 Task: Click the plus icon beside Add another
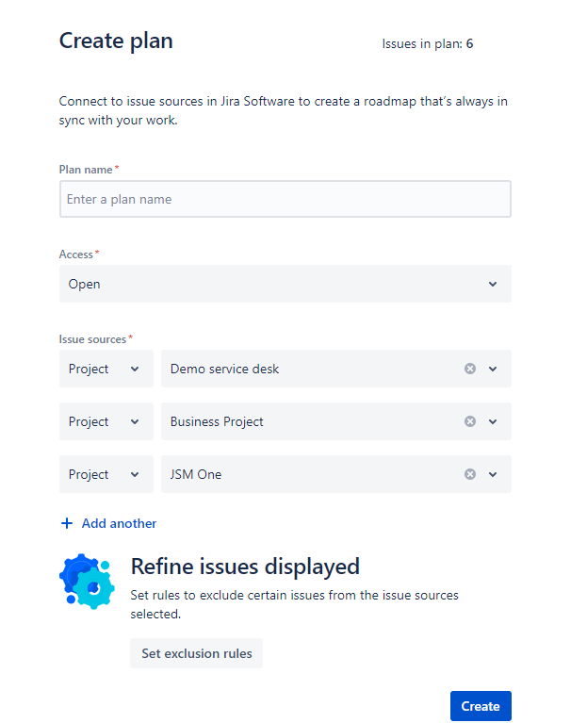[x=67, y=523]
